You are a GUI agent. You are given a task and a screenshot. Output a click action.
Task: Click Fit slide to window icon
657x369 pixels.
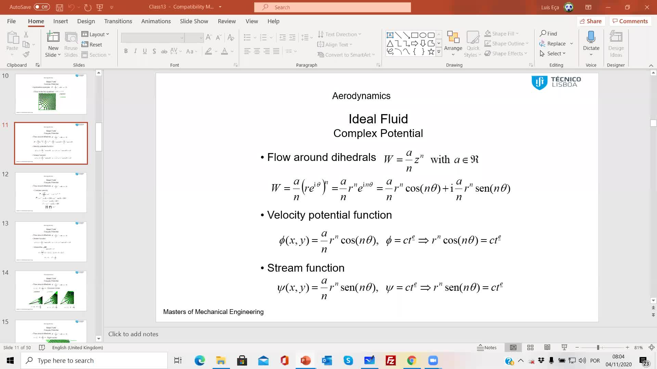click(652, 347)
